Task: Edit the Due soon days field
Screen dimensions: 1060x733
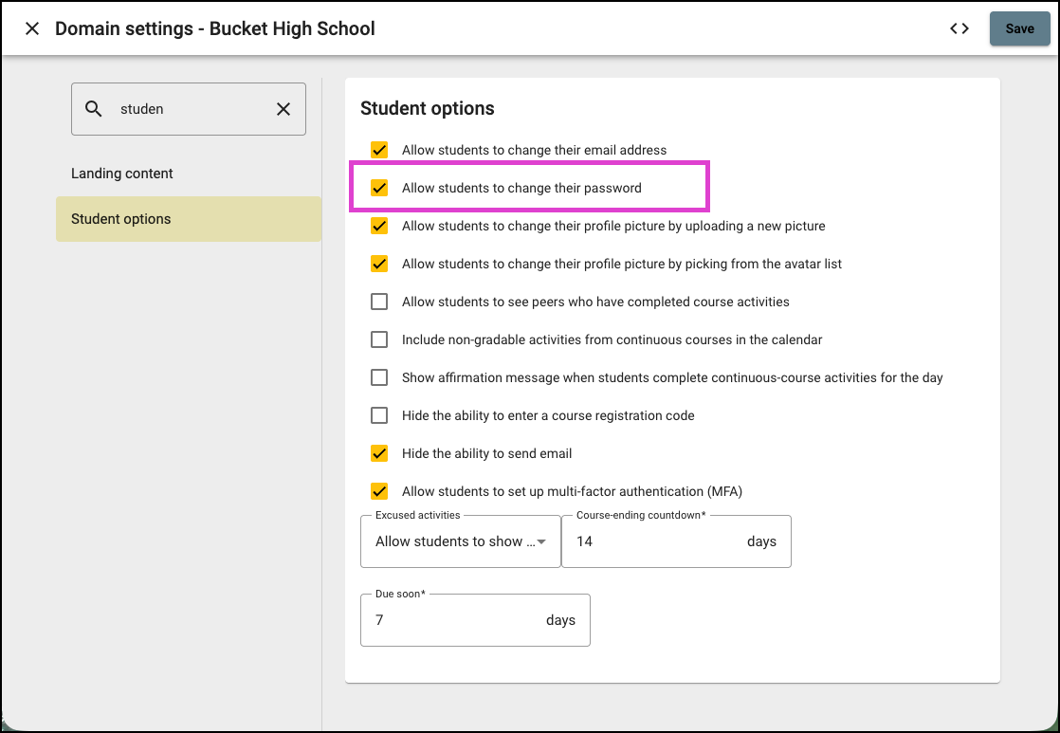Action: (x=475, y=620)
